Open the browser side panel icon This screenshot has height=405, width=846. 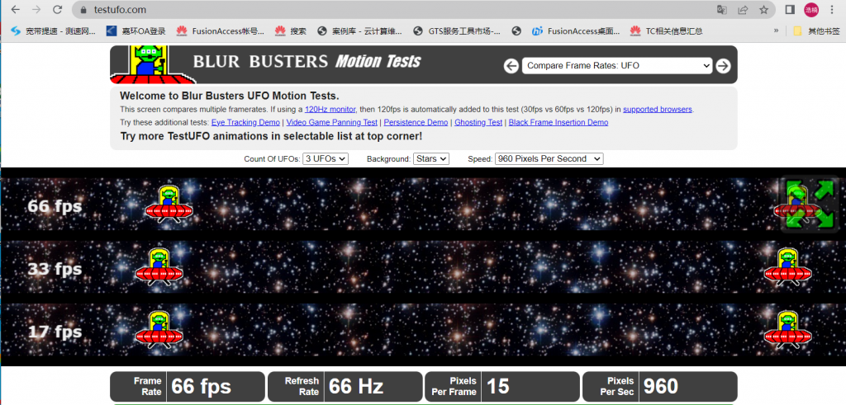(x=790, y=10)
